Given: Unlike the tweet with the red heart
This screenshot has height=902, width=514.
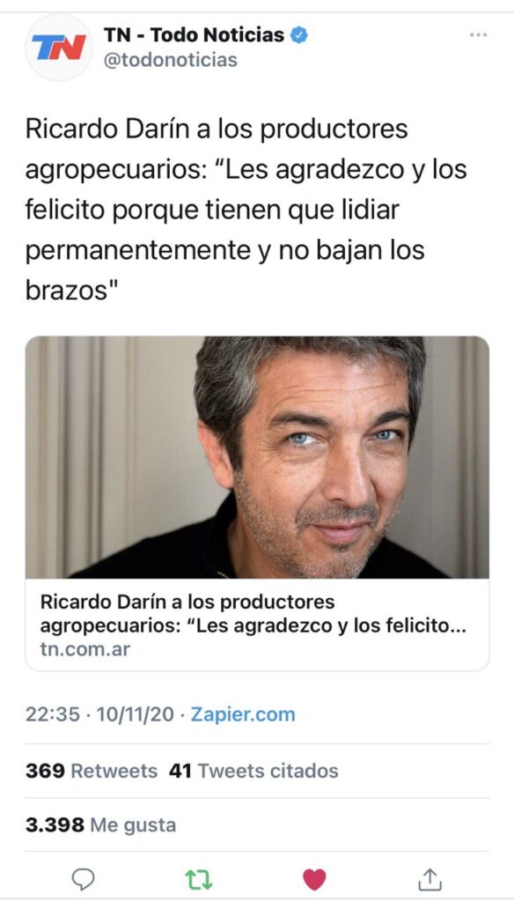Looking at the screenshot, I should (314, 880).
